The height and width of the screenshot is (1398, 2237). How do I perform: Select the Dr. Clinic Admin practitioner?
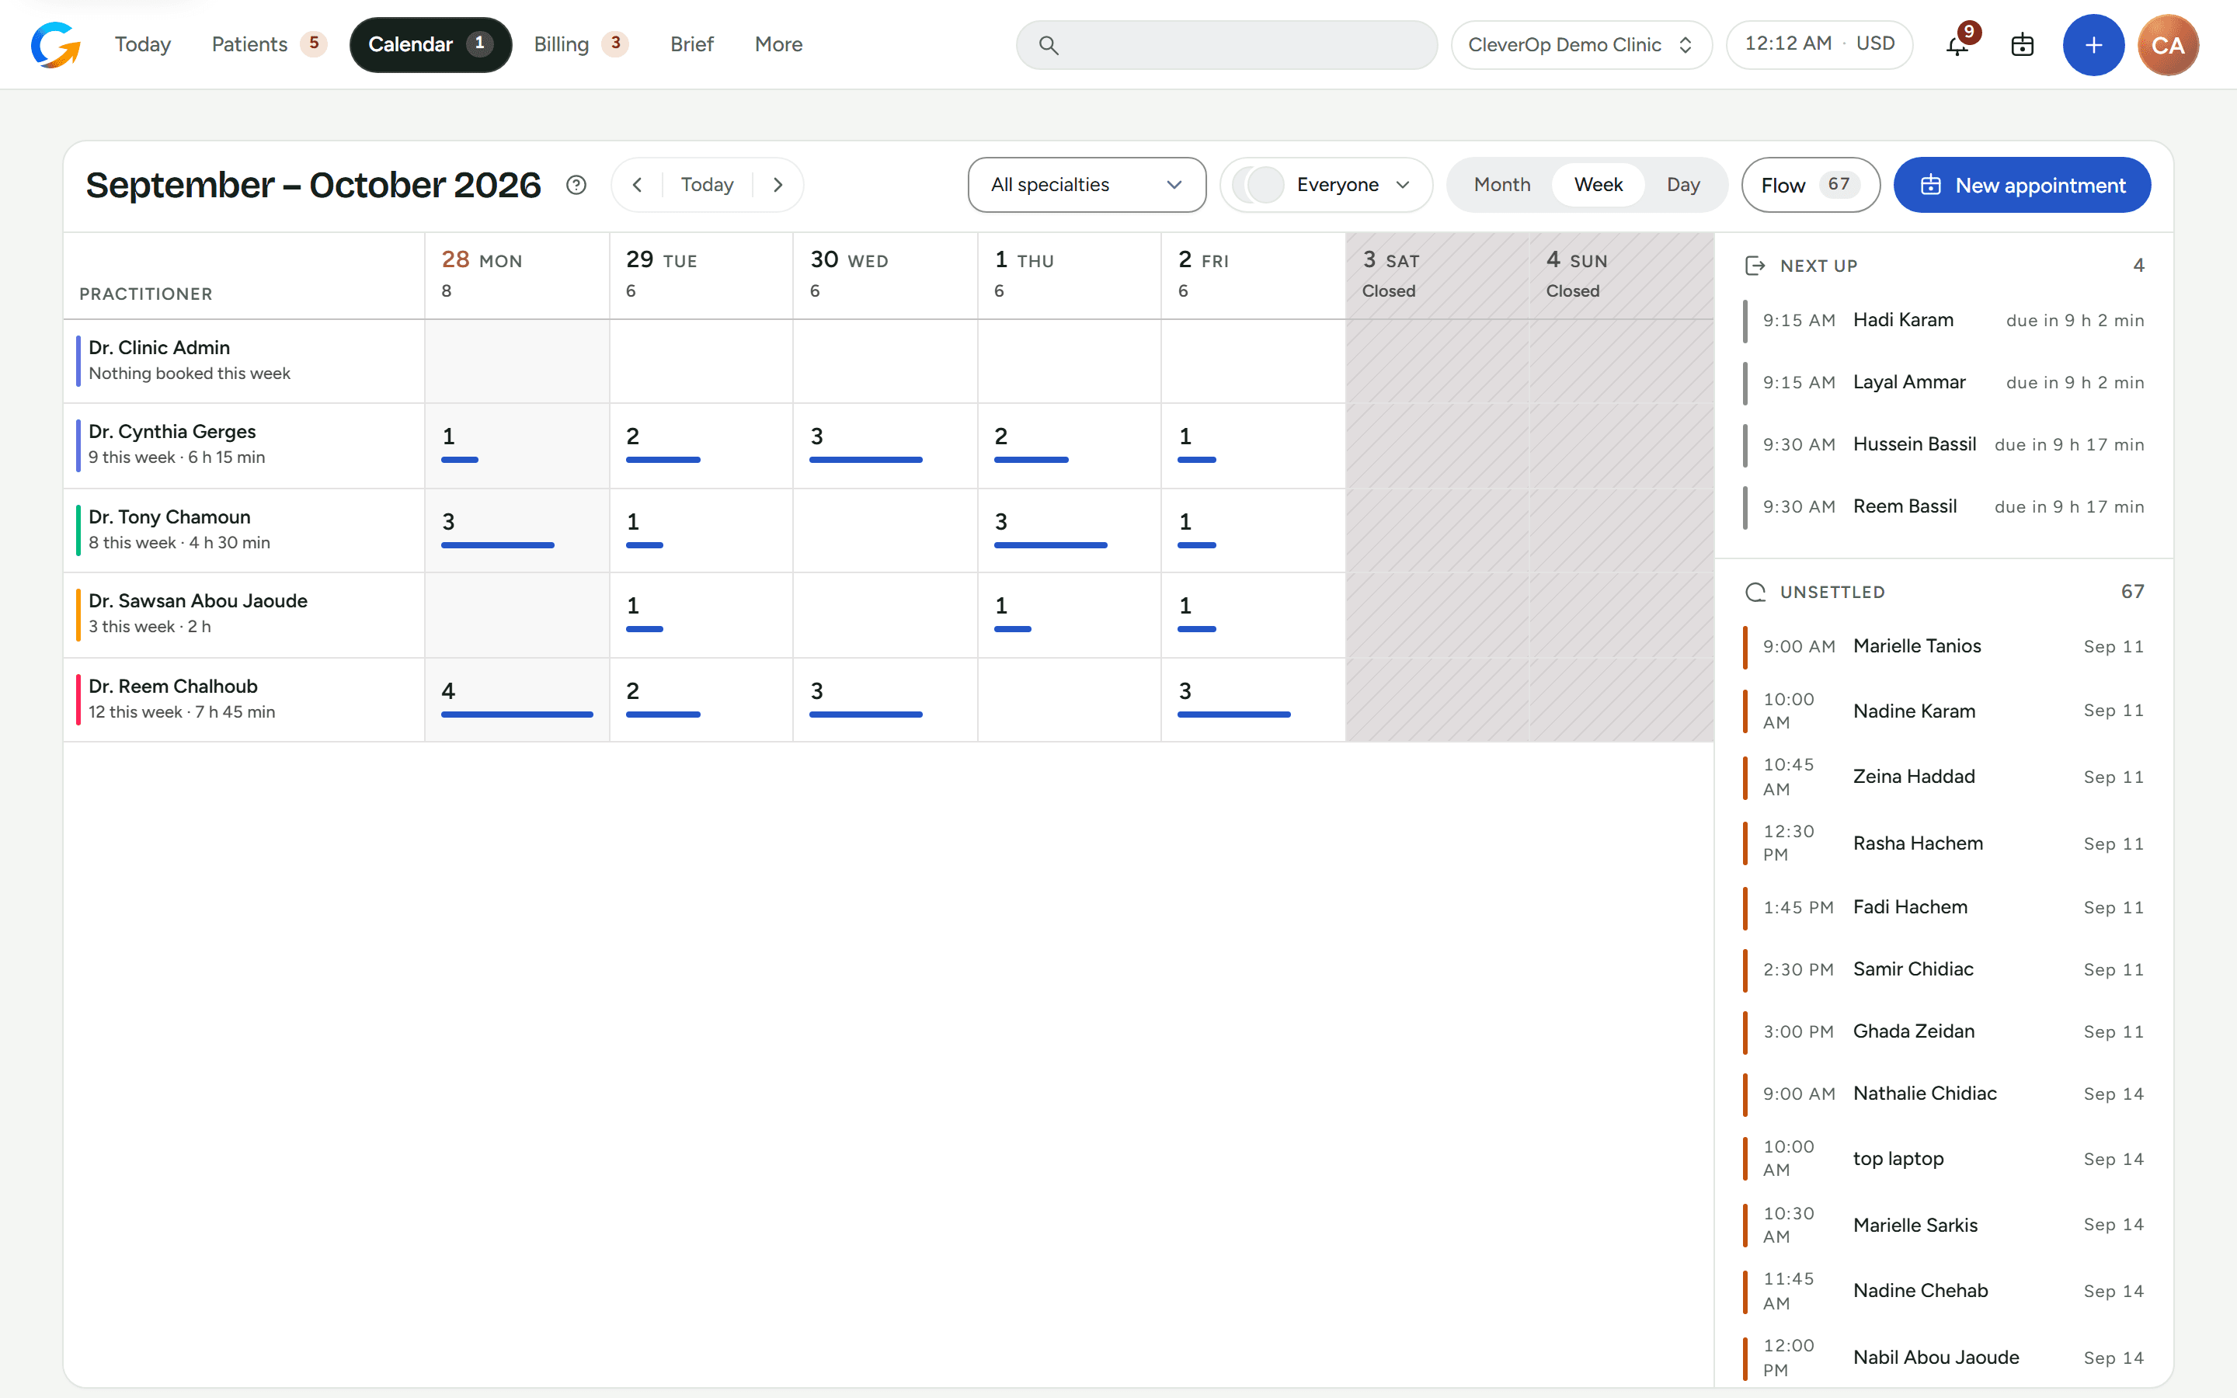tap(244, 360)
